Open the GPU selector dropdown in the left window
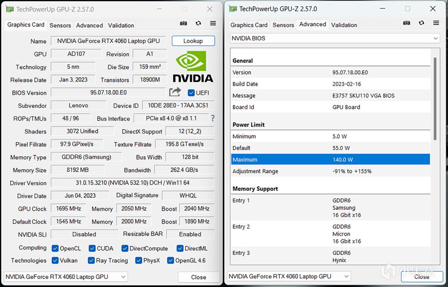The width and height of the screenshot is (448, 287). point(65,277)
